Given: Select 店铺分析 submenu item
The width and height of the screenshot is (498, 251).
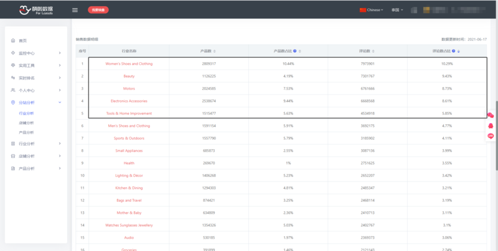Looking at the screenshot, I should coord(26,123).
